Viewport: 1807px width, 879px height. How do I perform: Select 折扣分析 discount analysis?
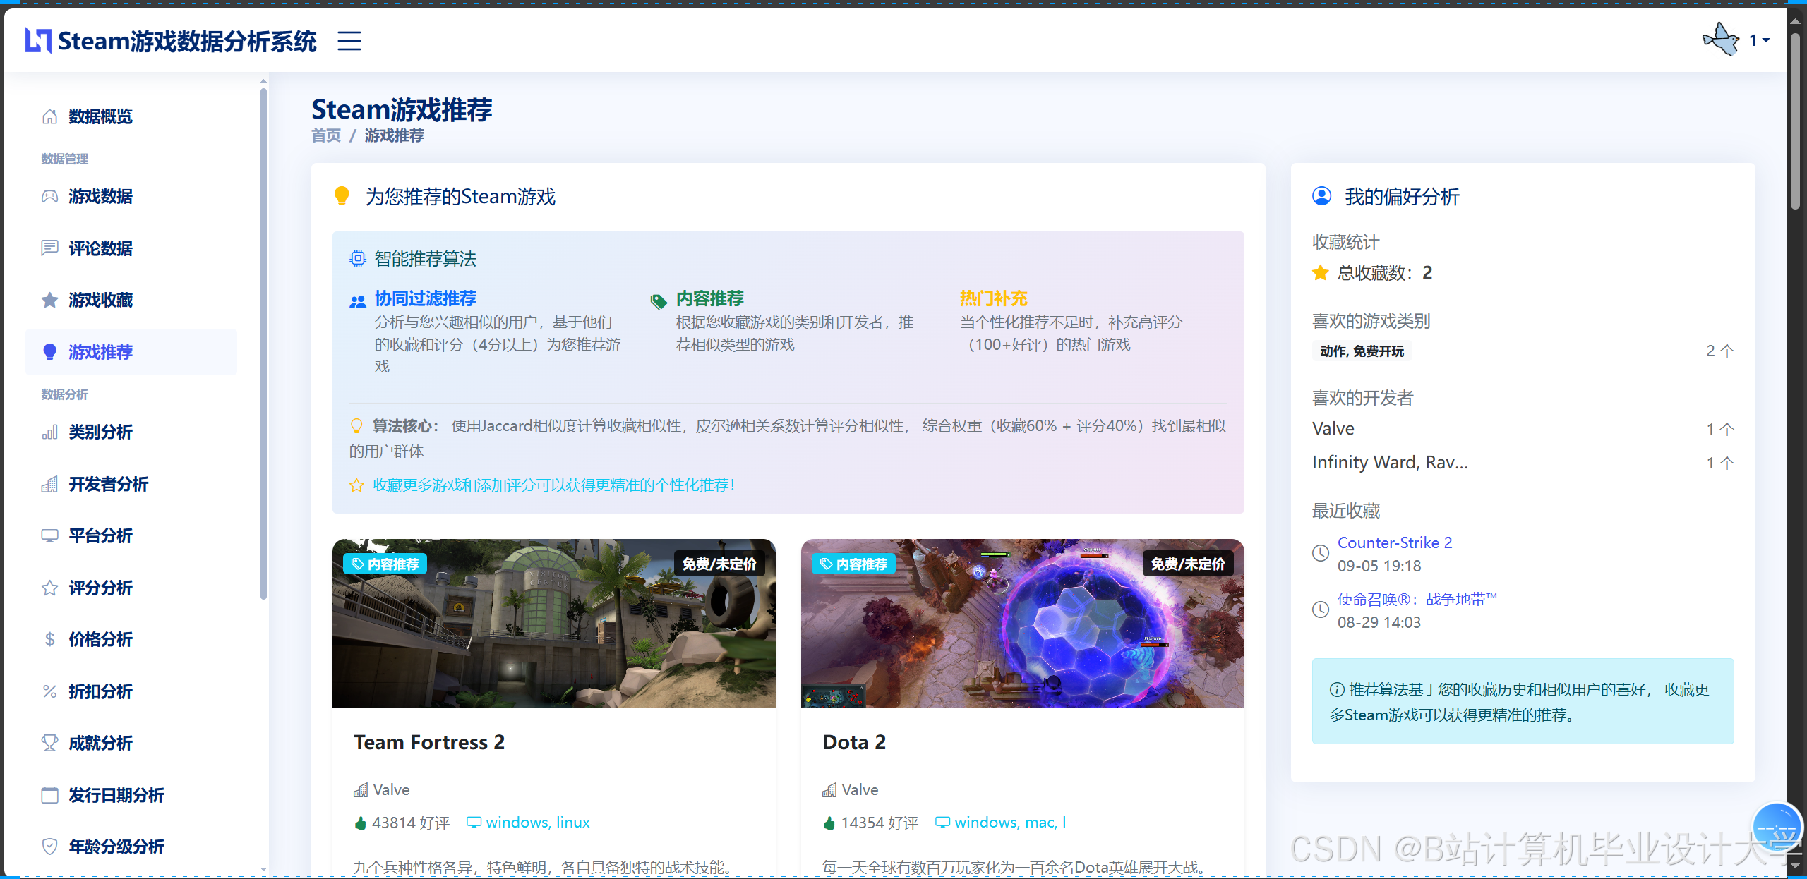[100, 691]
